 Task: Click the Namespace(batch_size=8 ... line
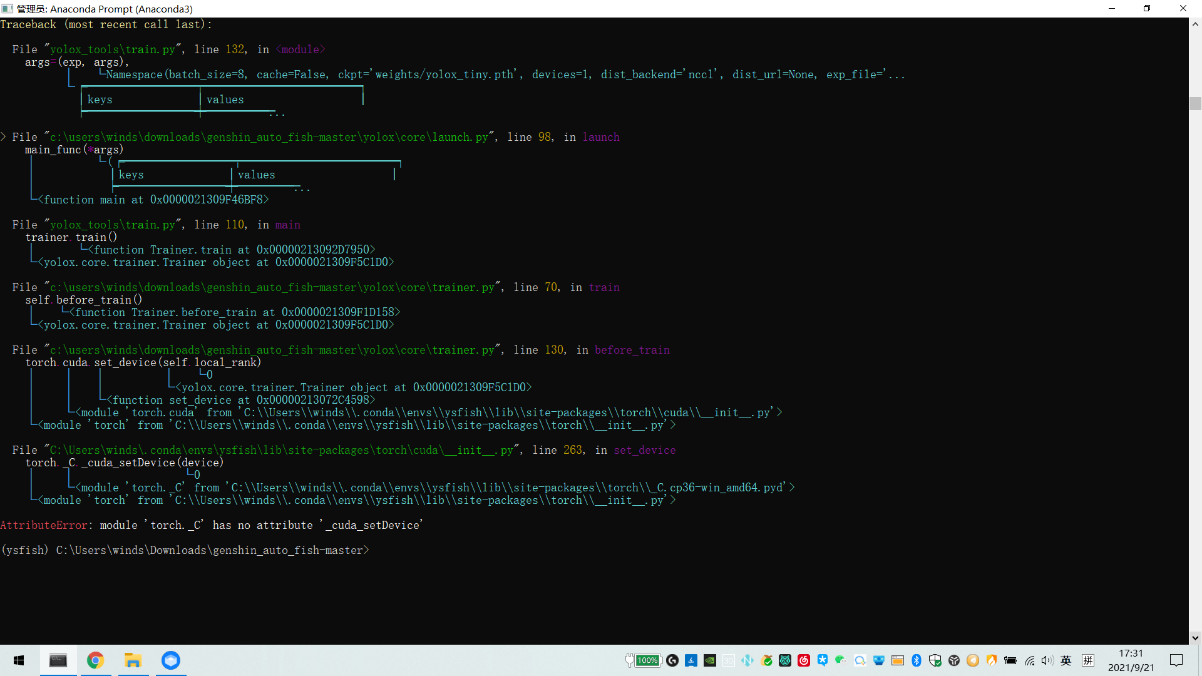(506, 74)
